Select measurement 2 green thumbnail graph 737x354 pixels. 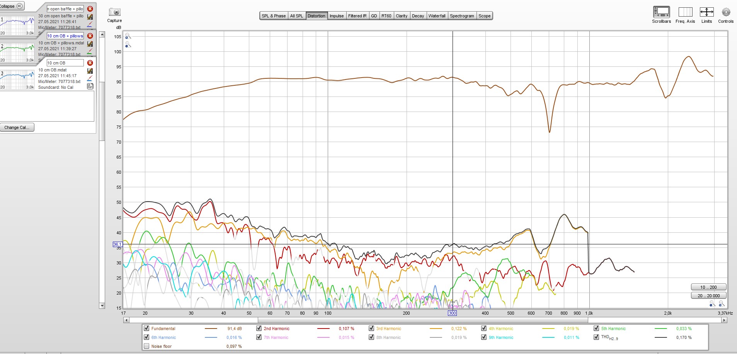(17, 53)
